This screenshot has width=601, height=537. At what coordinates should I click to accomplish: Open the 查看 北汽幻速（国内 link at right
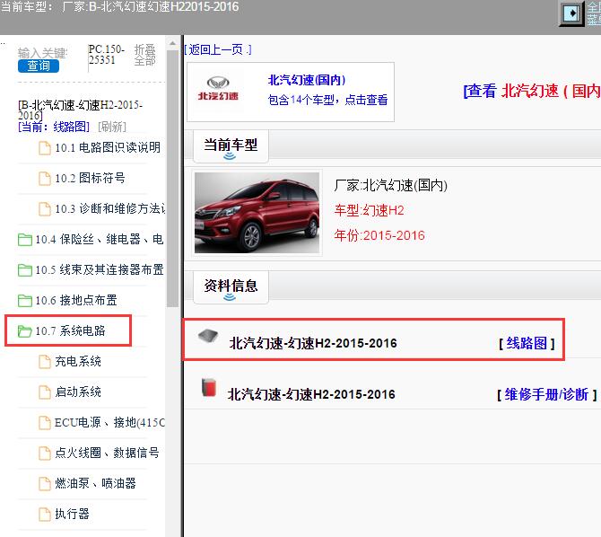click(x=532, y=91)
